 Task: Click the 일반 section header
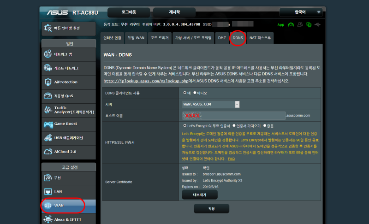tap(69, 43)
